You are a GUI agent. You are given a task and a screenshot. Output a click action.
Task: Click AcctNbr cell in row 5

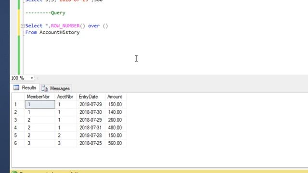tap(65, 136)
